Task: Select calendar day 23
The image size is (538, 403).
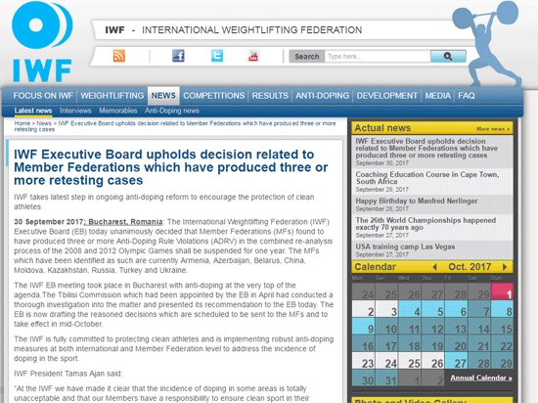Action: click(363, 361)
